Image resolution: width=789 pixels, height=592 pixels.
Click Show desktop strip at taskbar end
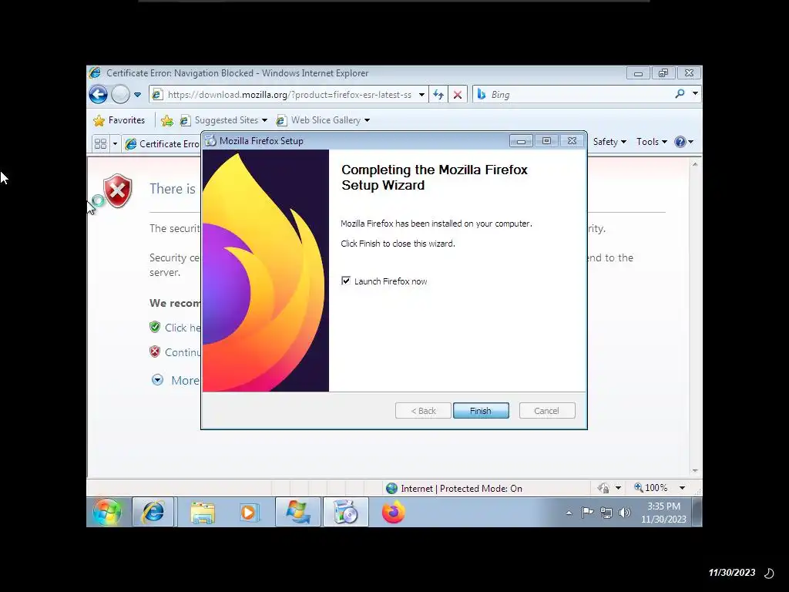point(697,513)
